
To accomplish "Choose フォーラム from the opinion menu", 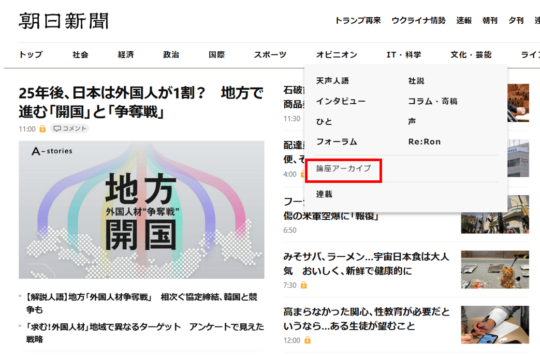I will 337,141.
